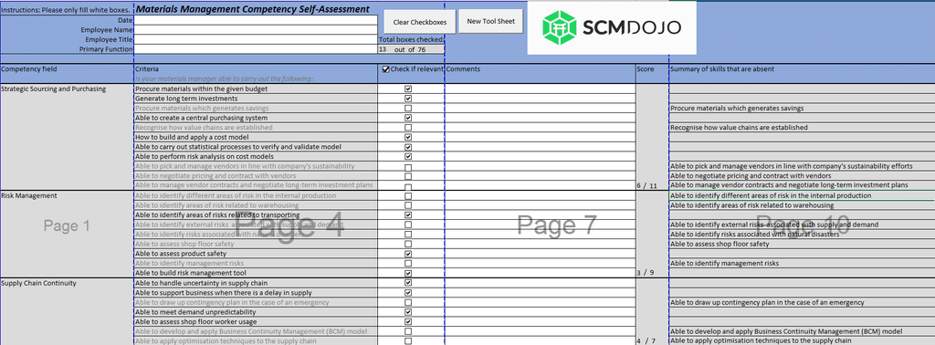Screen dimensions: 935x345
Task: Uncheck 'How to build and apply a cost model'
Action: click(408, 137)
